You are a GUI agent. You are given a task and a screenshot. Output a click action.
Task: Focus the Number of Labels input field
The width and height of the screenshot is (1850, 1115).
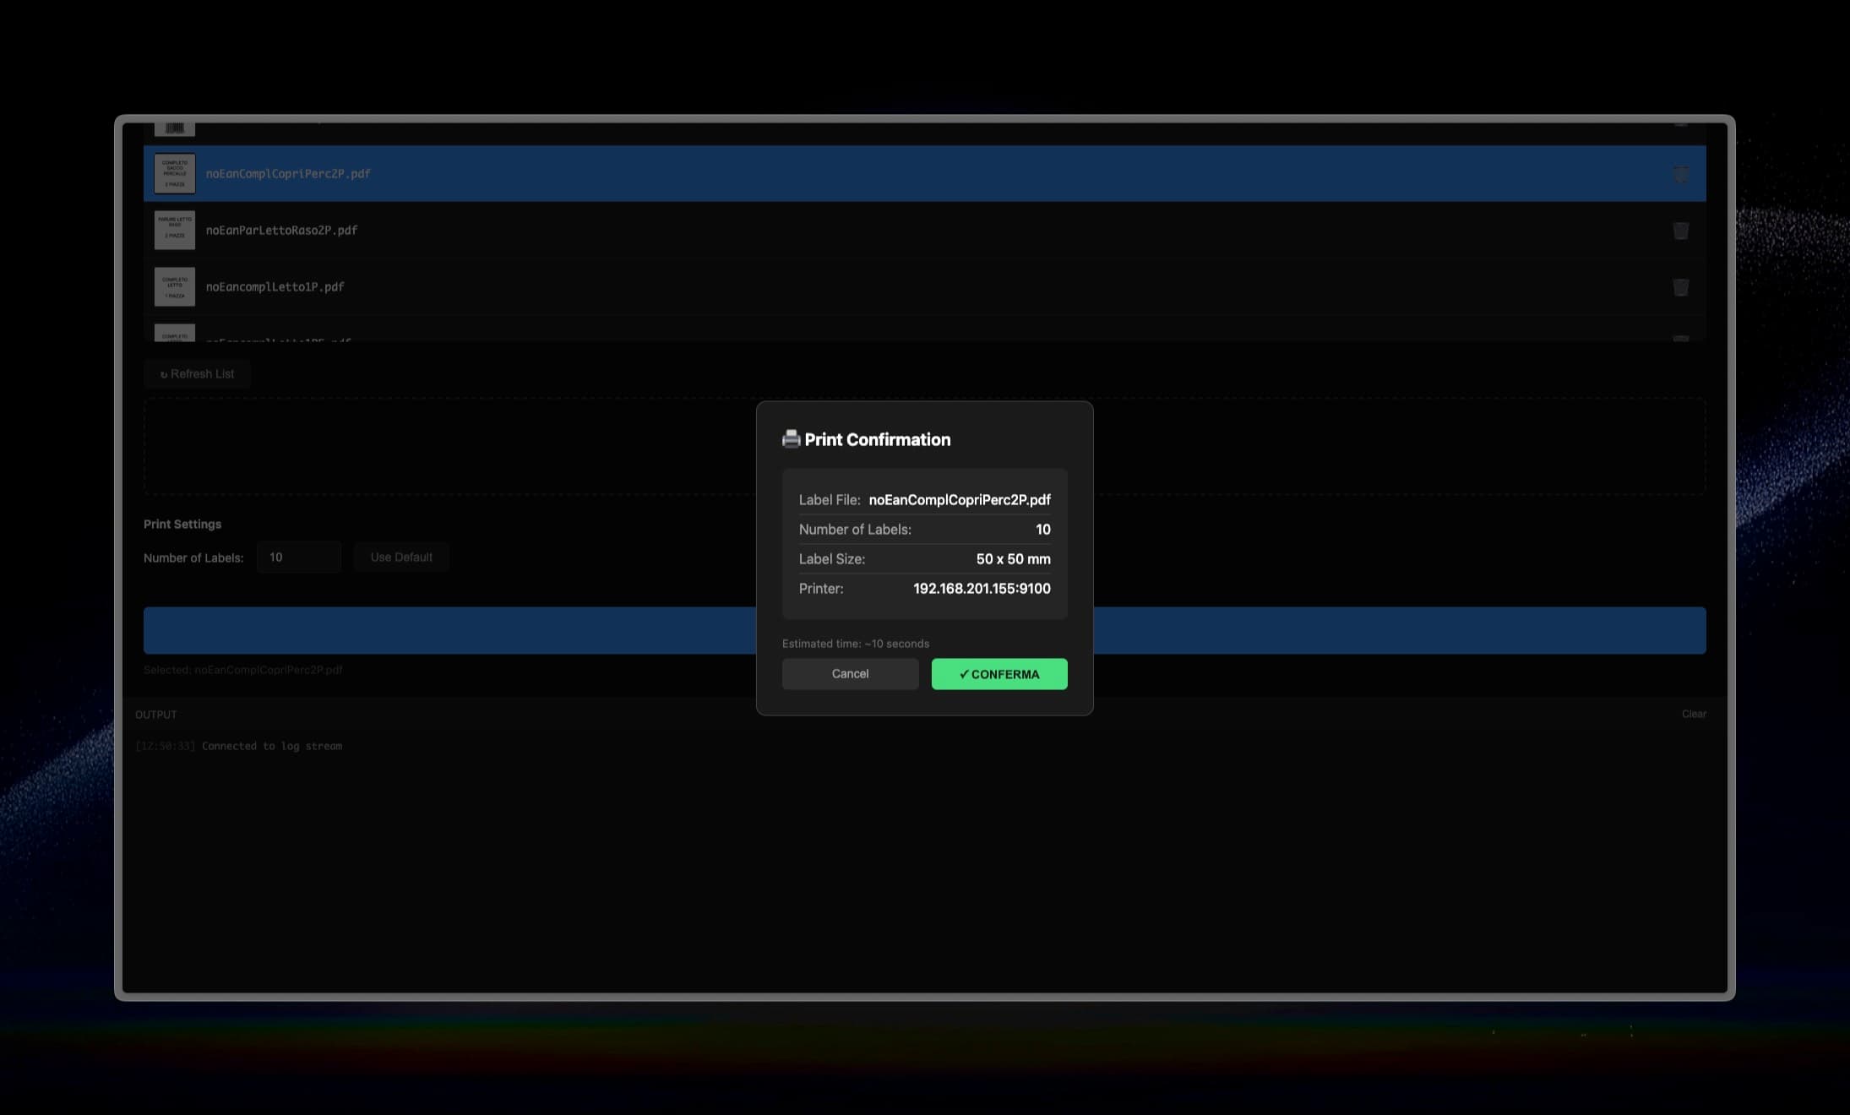[299, 557]
